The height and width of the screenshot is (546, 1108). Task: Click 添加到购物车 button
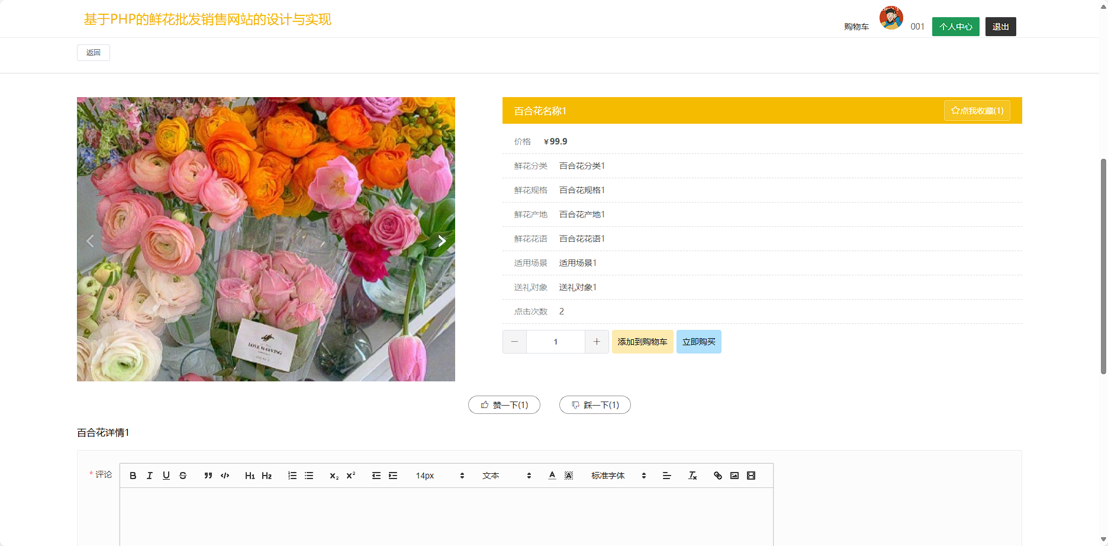pos(642,342)
